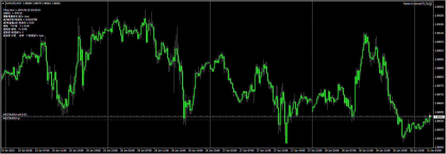
Task: Click the 30 Jan 19:00 time axis label
Action: pyautogui.click(x=400, y=151)
